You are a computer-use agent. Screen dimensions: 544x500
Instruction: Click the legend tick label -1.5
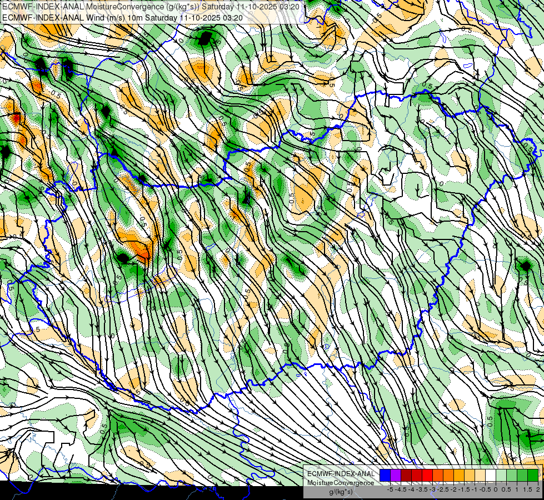pyautogui.click(x=464, y=489)
